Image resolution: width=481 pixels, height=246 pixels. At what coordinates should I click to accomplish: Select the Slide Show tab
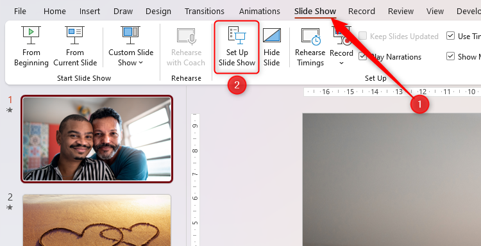pos(315,12)
